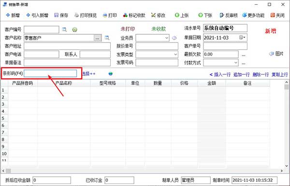Click the search icon beside 客户编号
This screenshot has width=290, height=186.
[x=64, y=29]
